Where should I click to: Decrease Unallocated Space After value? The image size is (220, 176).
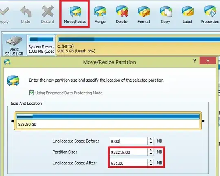(x=151, y=165)
